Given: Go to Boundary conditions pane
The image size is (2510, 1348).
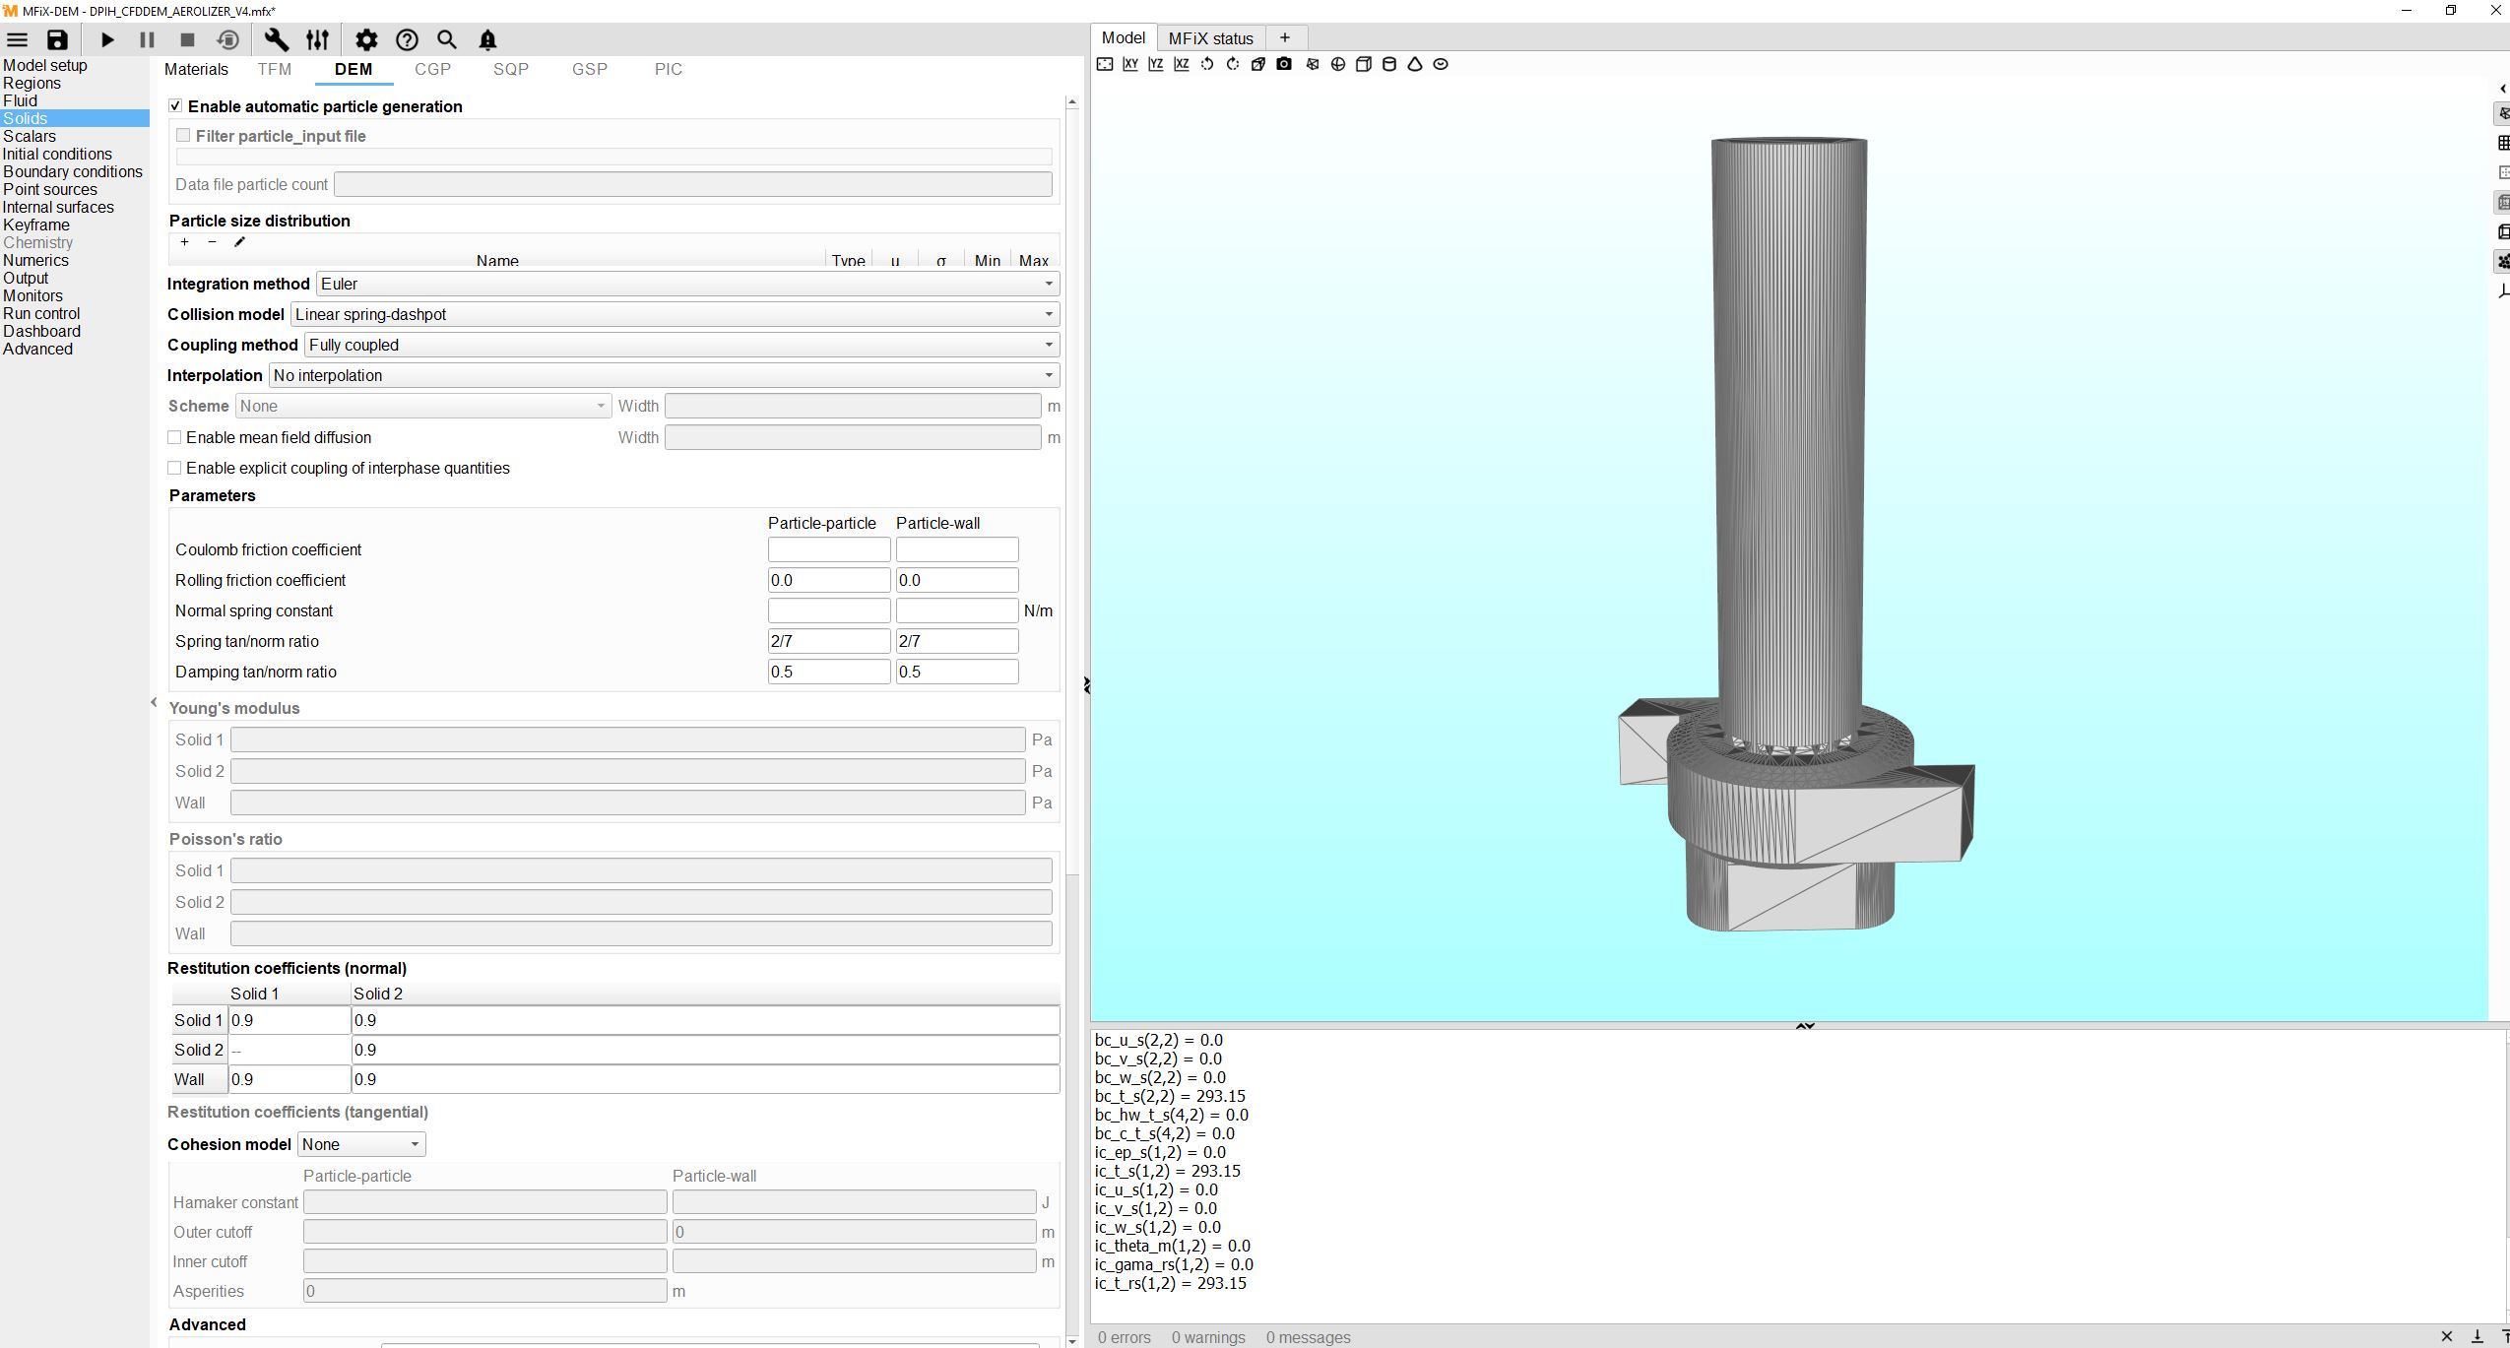Looking at the screenshot, I should pyautogui.click(x=73, y=171).
